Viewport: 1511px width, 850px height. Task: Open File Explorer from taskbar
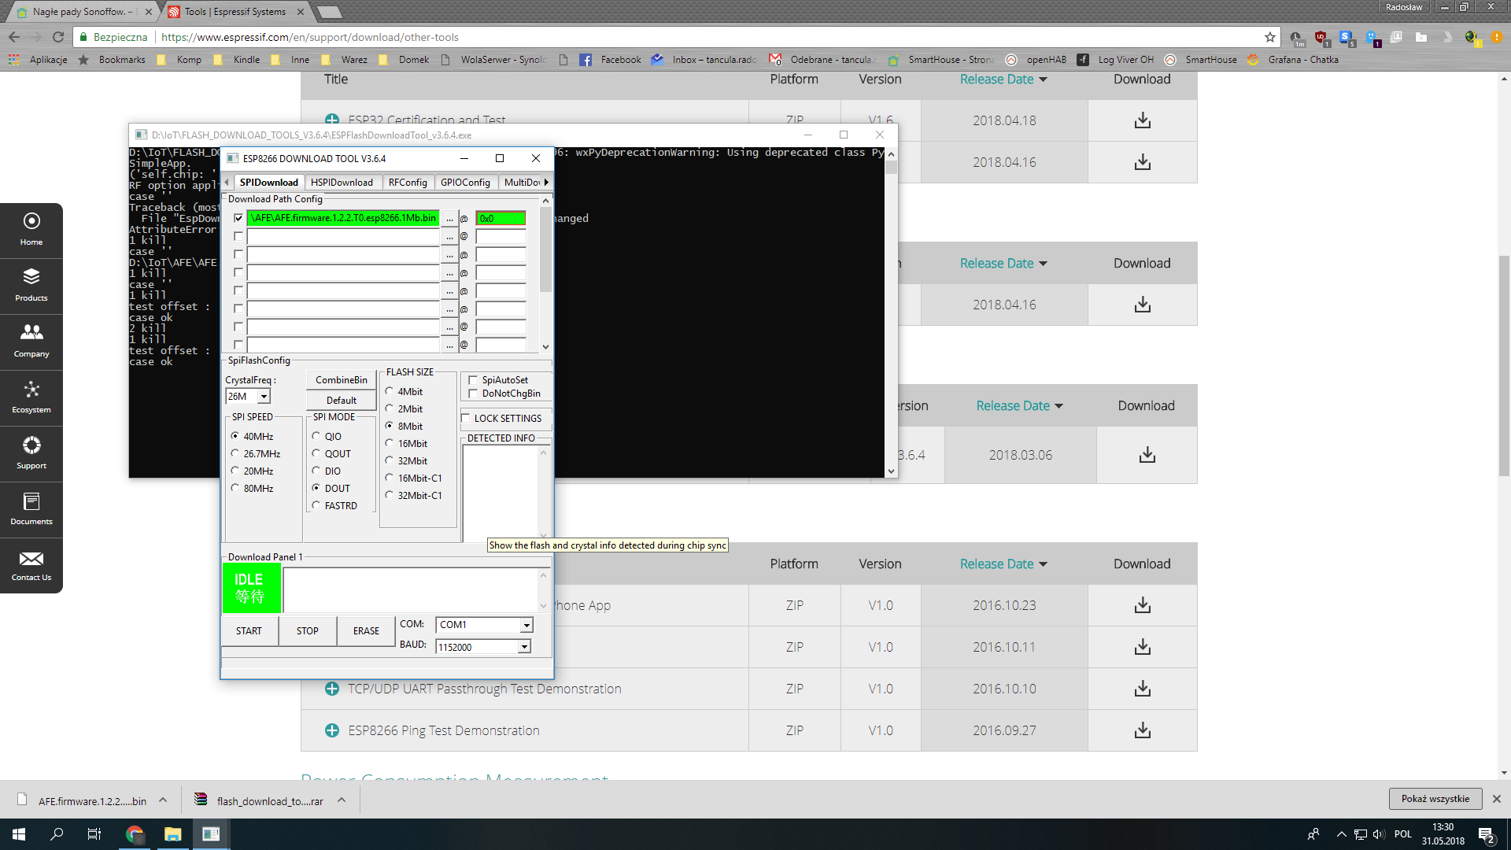pos(172,834)
